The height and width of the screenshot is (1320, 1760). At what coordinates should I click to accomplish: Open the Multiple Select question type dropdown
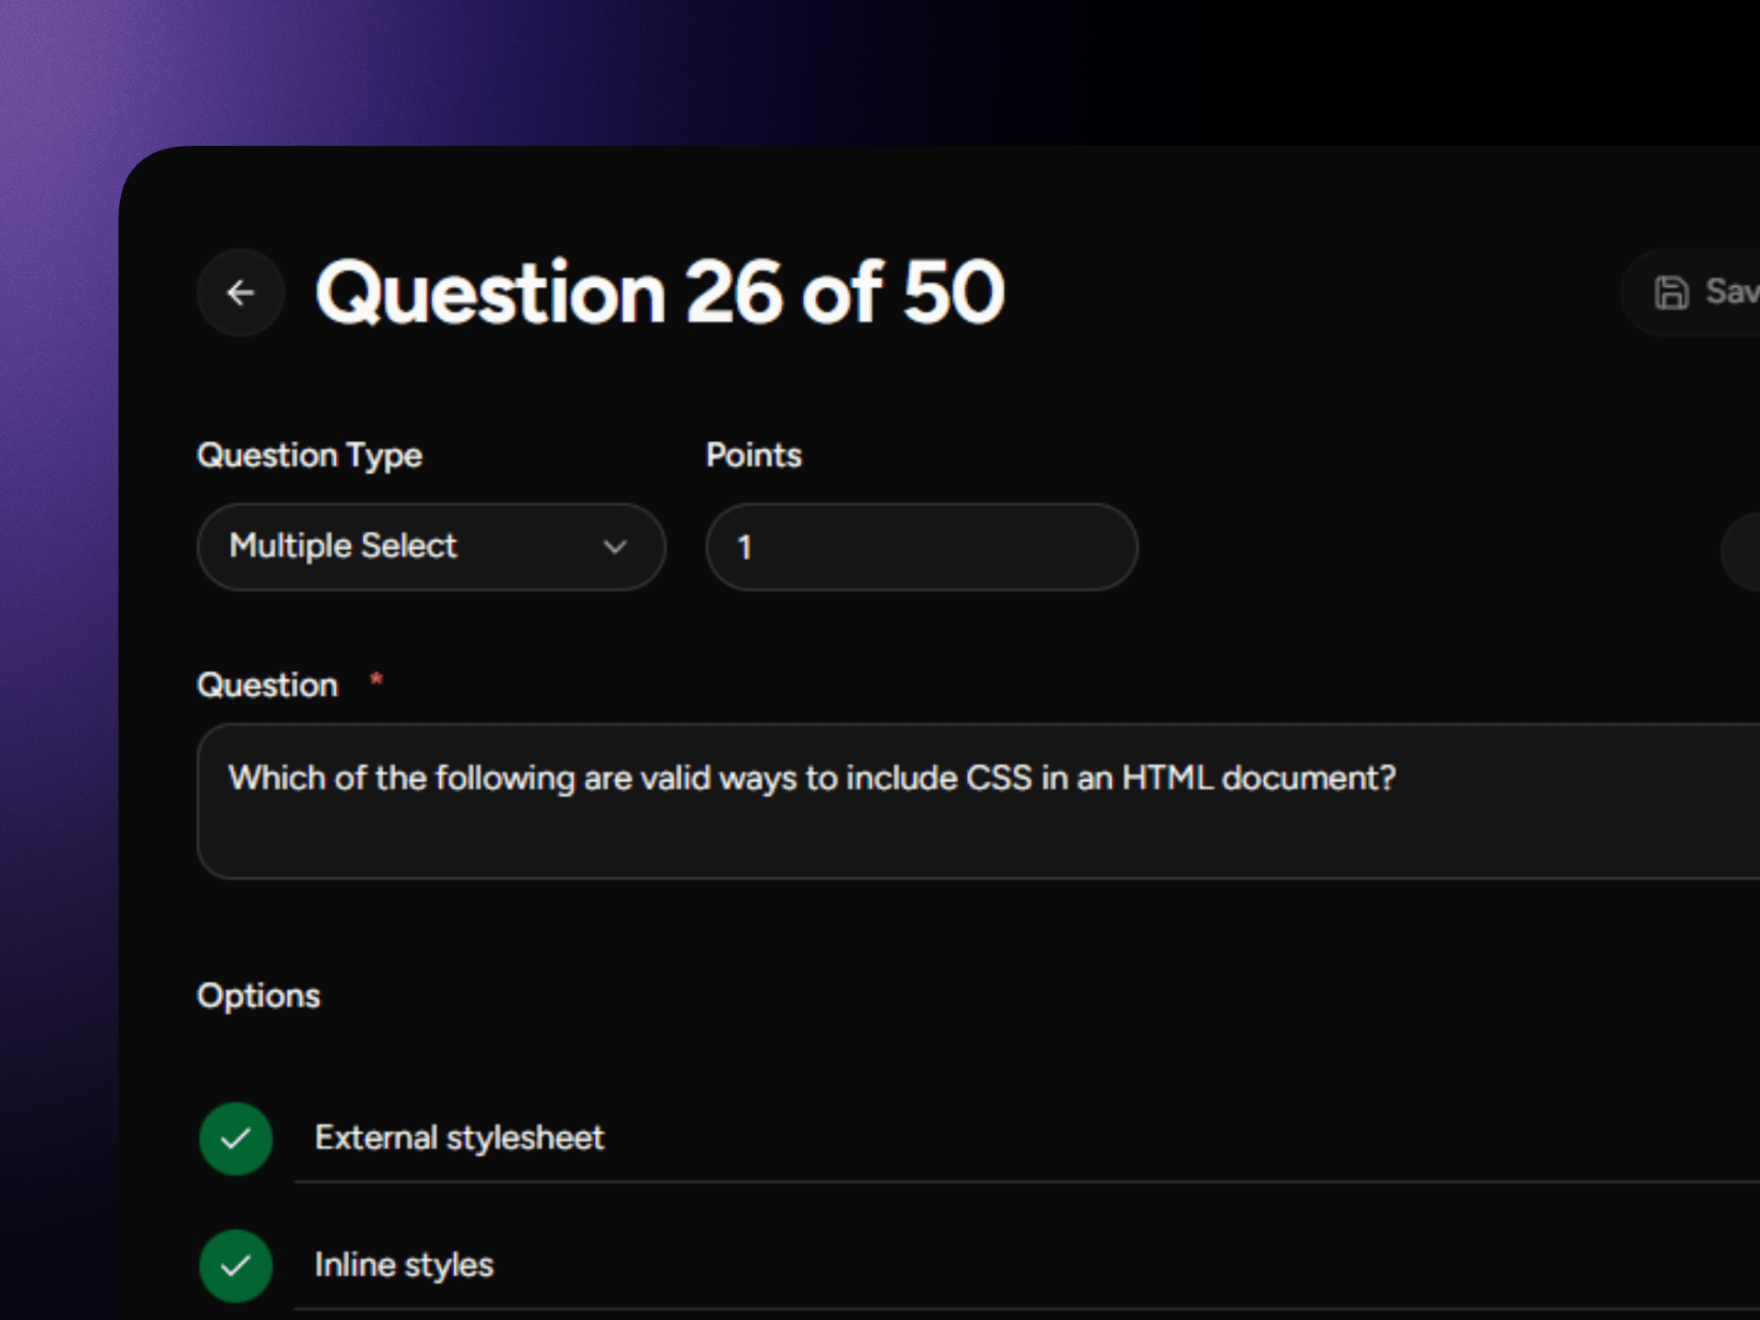(431, 546)
